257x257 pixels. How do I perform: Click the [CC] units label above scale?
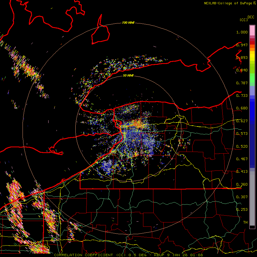244,20
